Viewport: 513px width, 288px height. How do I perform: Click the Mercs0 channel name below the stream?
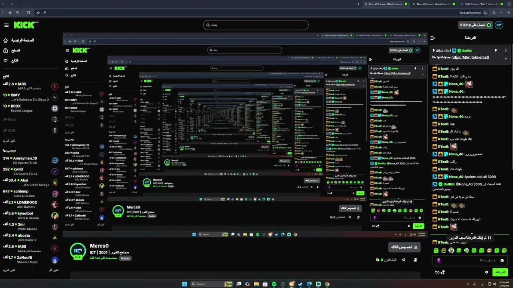[x=99, y=246]
